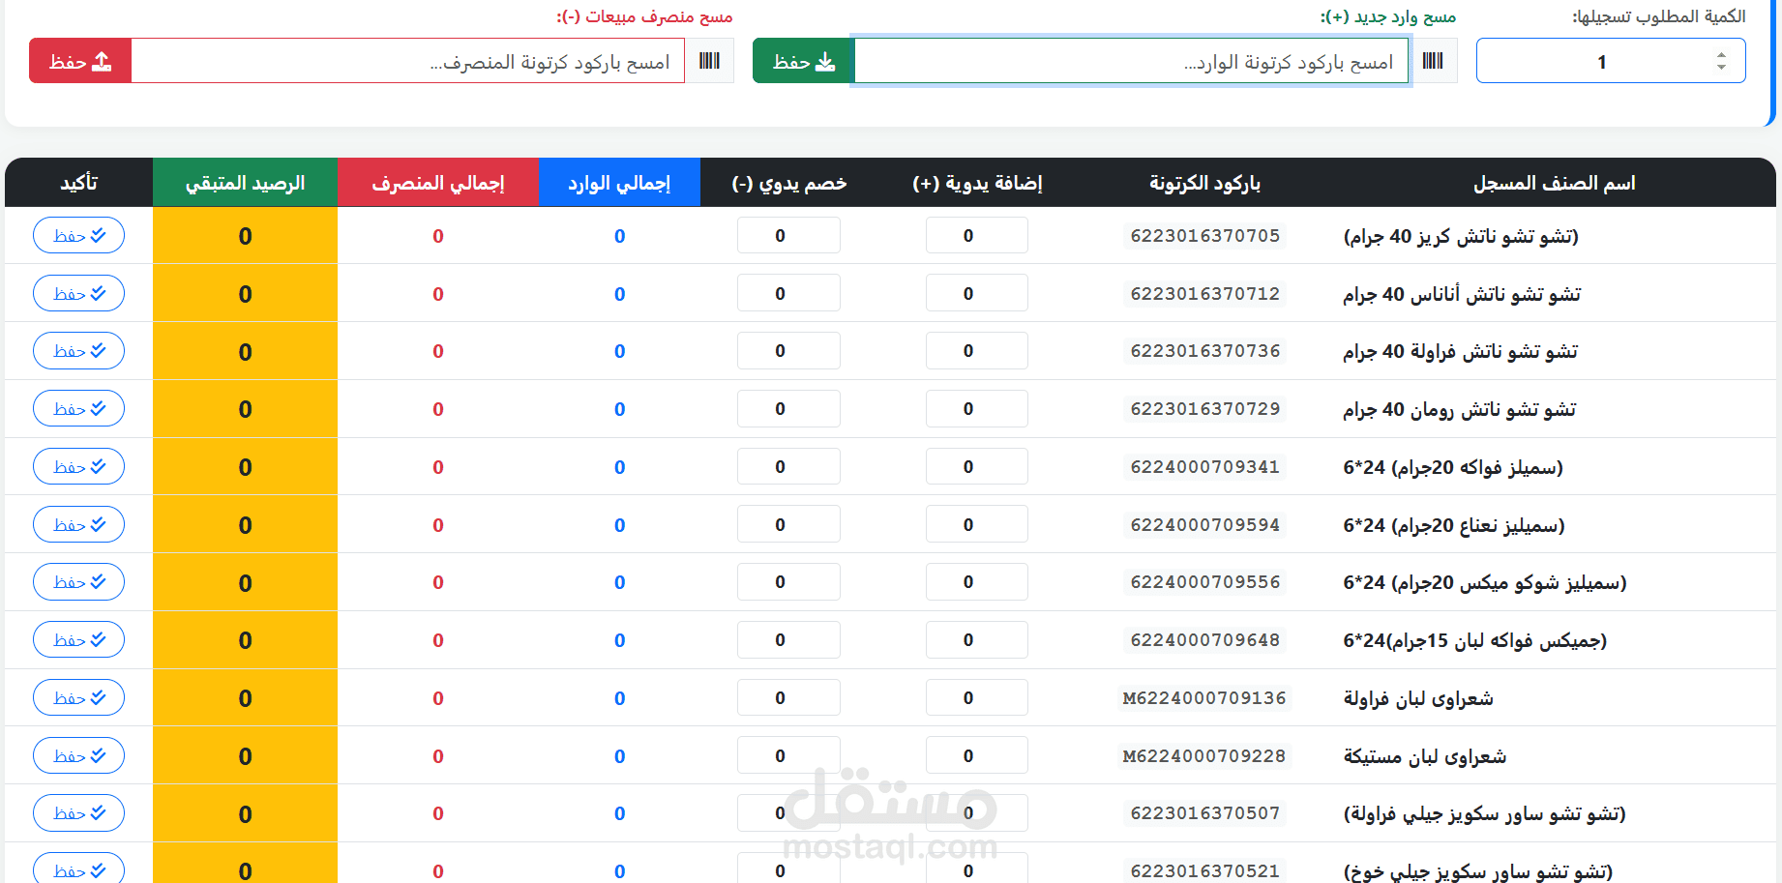Viewport: 1782px width, 883px height.
Task: Select barcode text 6223016370705
Action: coord(1204,236)
